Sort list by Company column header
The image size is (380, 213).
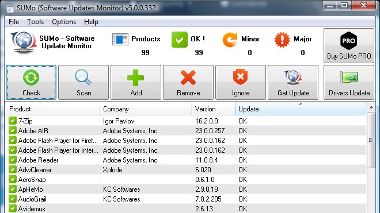point(146,109)
